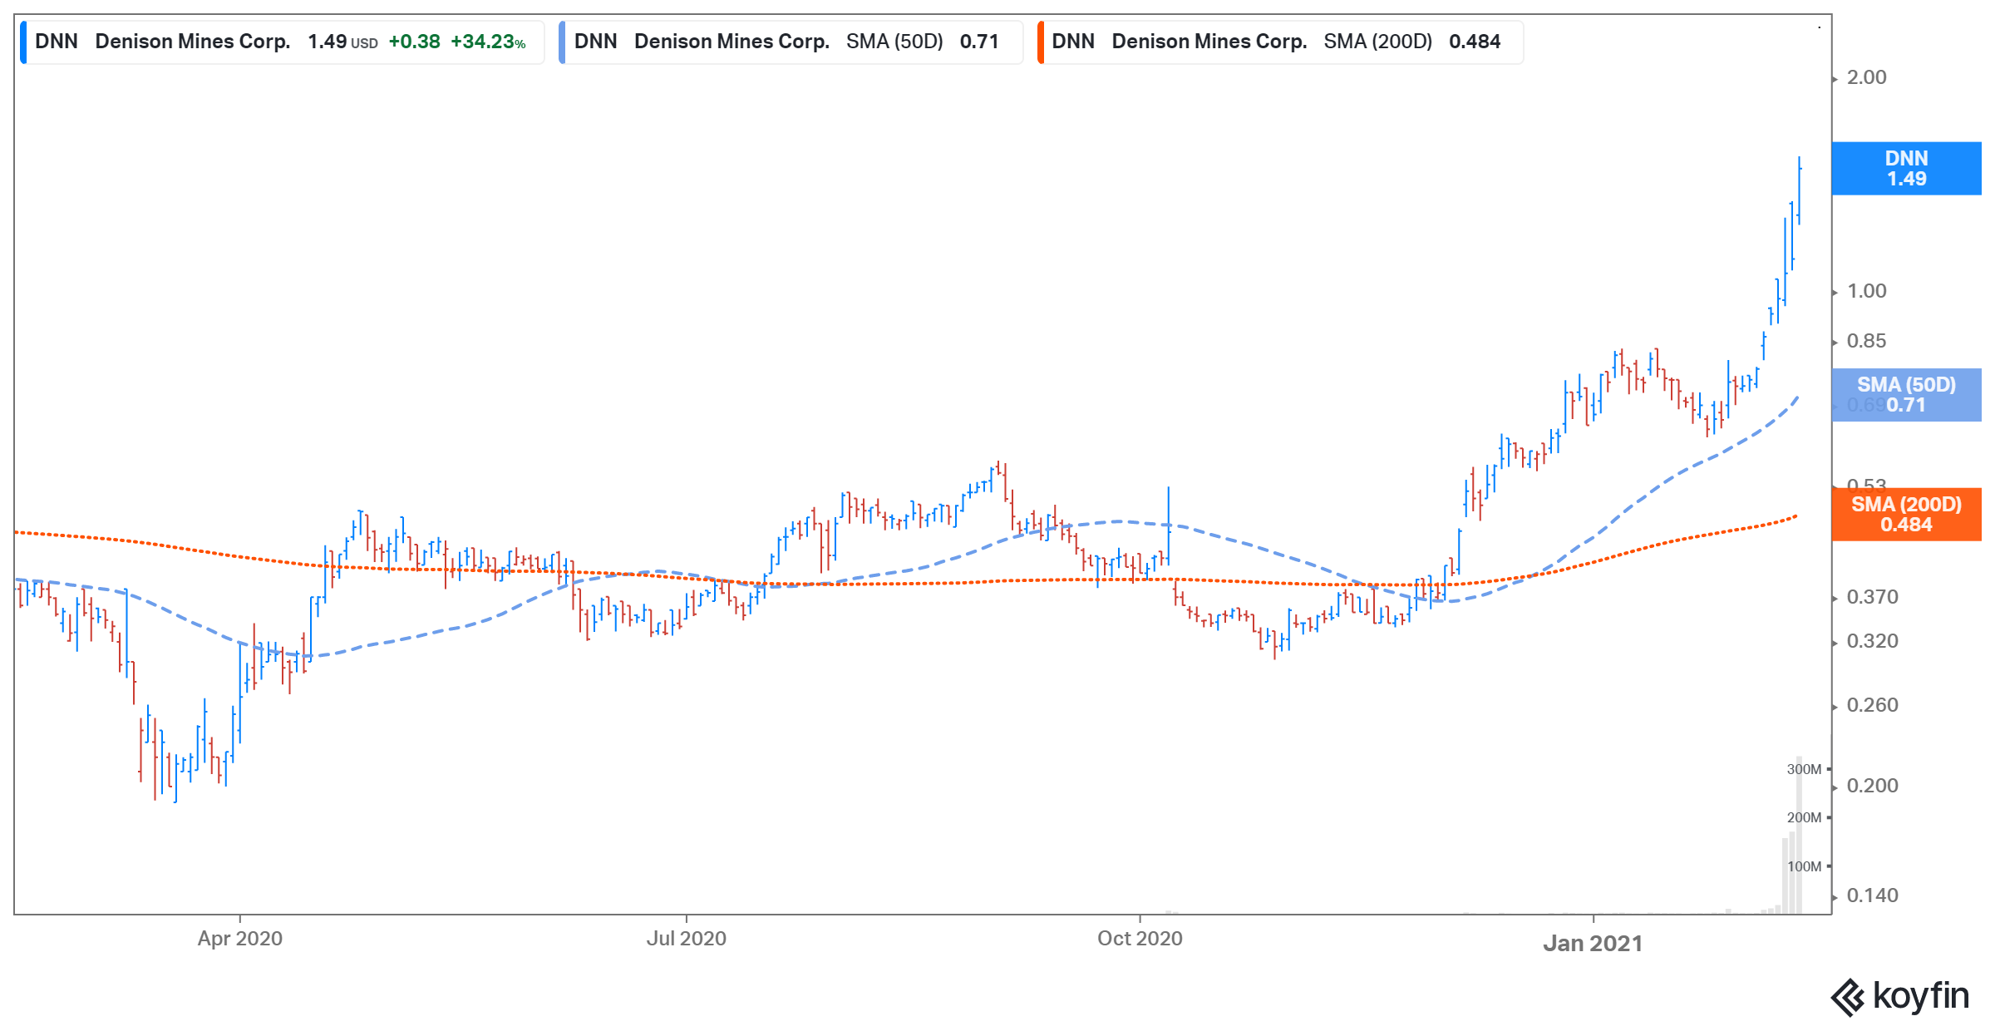The image size is (1995, 1031).
Task: Click the orange color bar of SMA 200D legend
Action: coord(1041,42)
